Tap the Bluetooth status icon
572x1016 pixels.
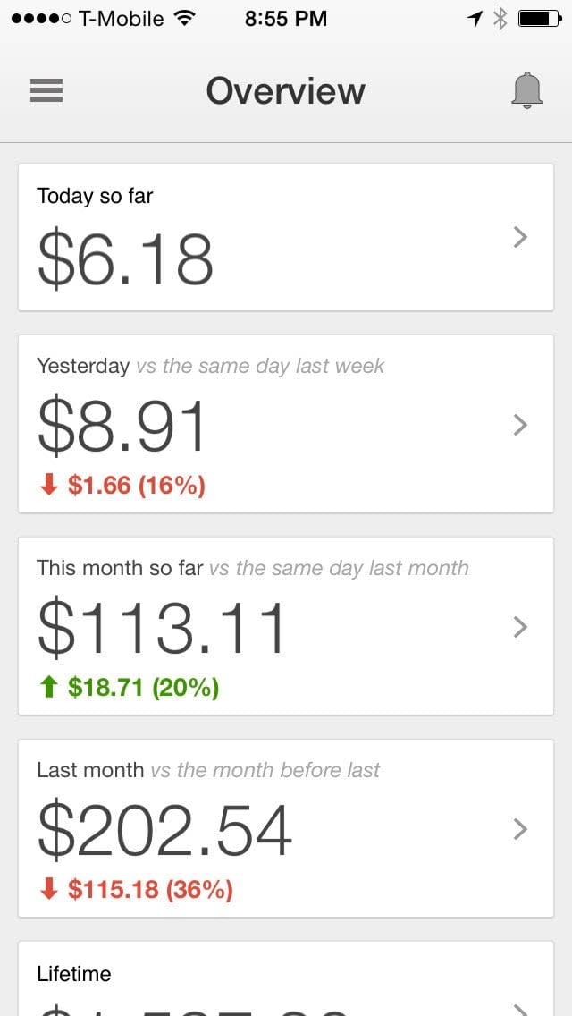point(500,18)
